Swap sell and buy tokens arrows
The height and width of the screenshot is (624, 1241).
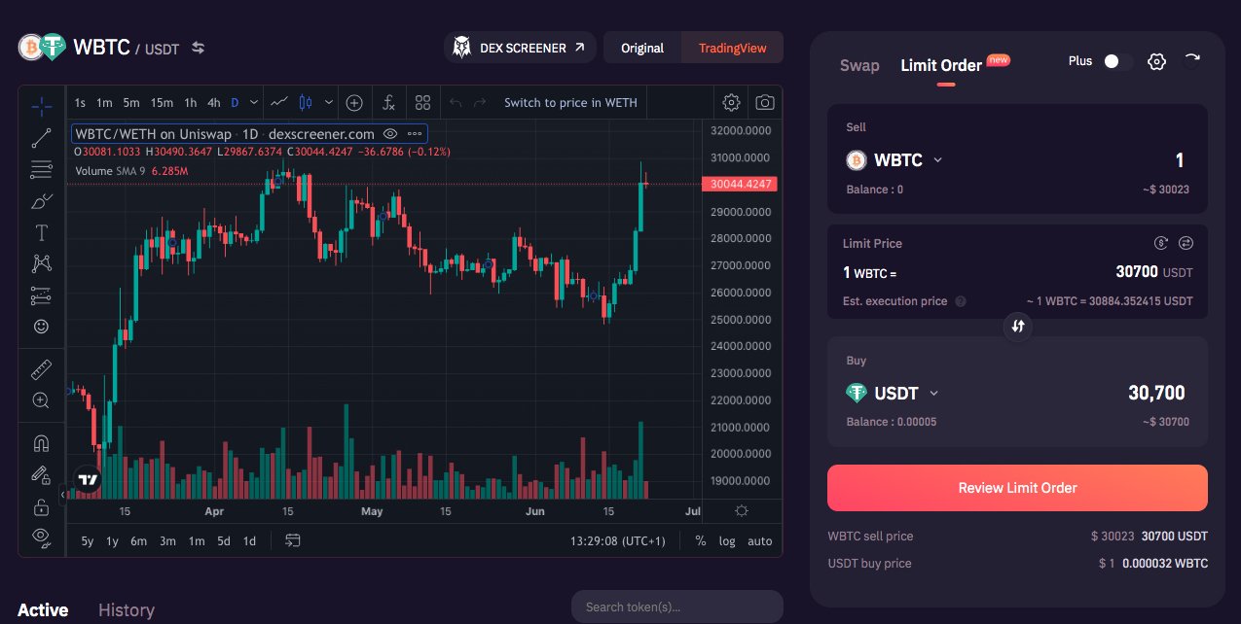coord(1018,327)
